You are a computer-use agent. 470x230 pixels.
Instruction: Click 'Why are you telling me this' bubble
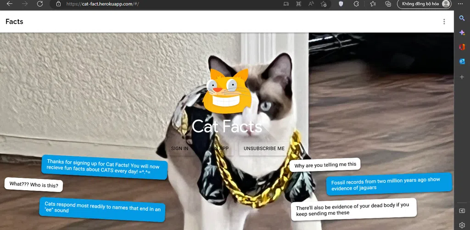click(x=325, y=165)
